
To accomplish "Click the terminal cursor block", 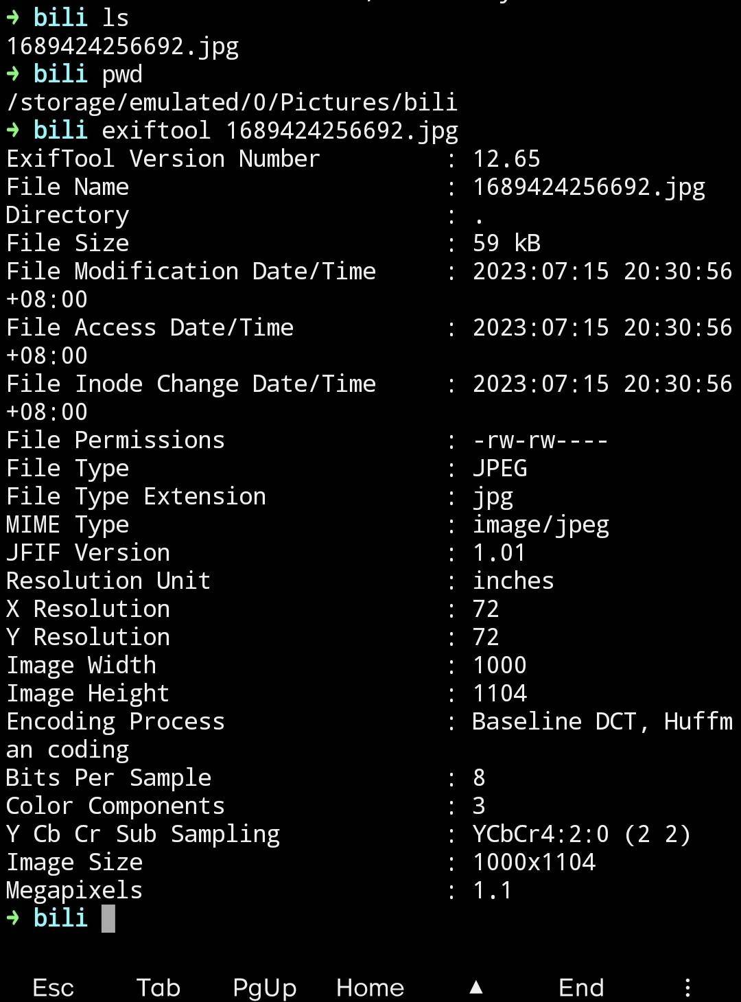I will 108,918.
